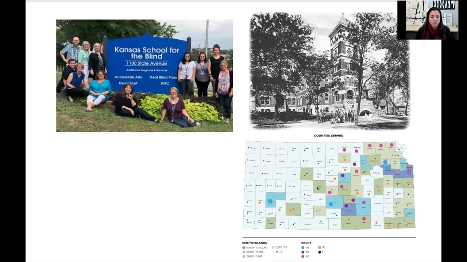Click 'Kansas School for the Blind' sign text
The height and width of the screenshot is (262, 467).
point(147,53)
